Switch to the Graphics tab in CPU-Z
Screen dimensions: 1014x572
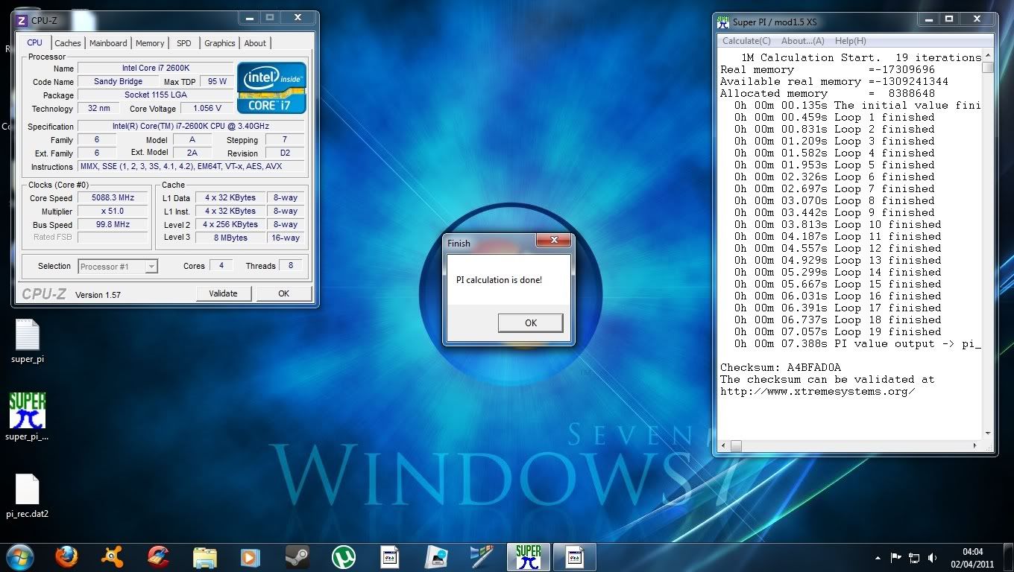point(220,43)
